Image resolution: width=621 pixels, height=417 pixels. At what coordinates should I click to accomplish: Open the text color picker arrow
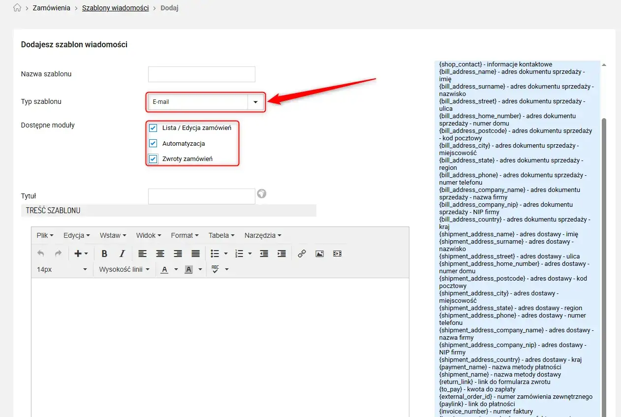[x=176, y=269]
